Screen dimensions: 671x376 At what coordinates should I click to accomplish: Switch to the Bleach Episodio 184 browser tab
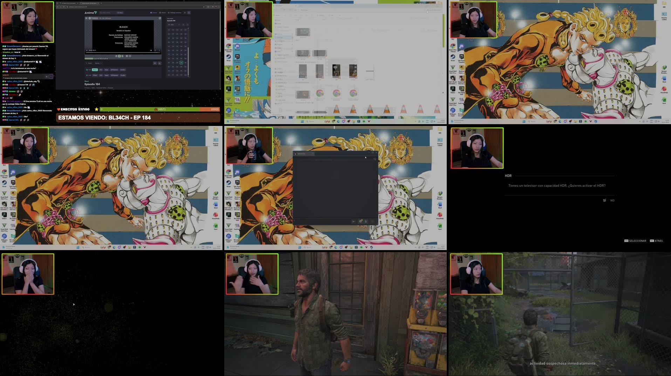click(x=89, y=3)
